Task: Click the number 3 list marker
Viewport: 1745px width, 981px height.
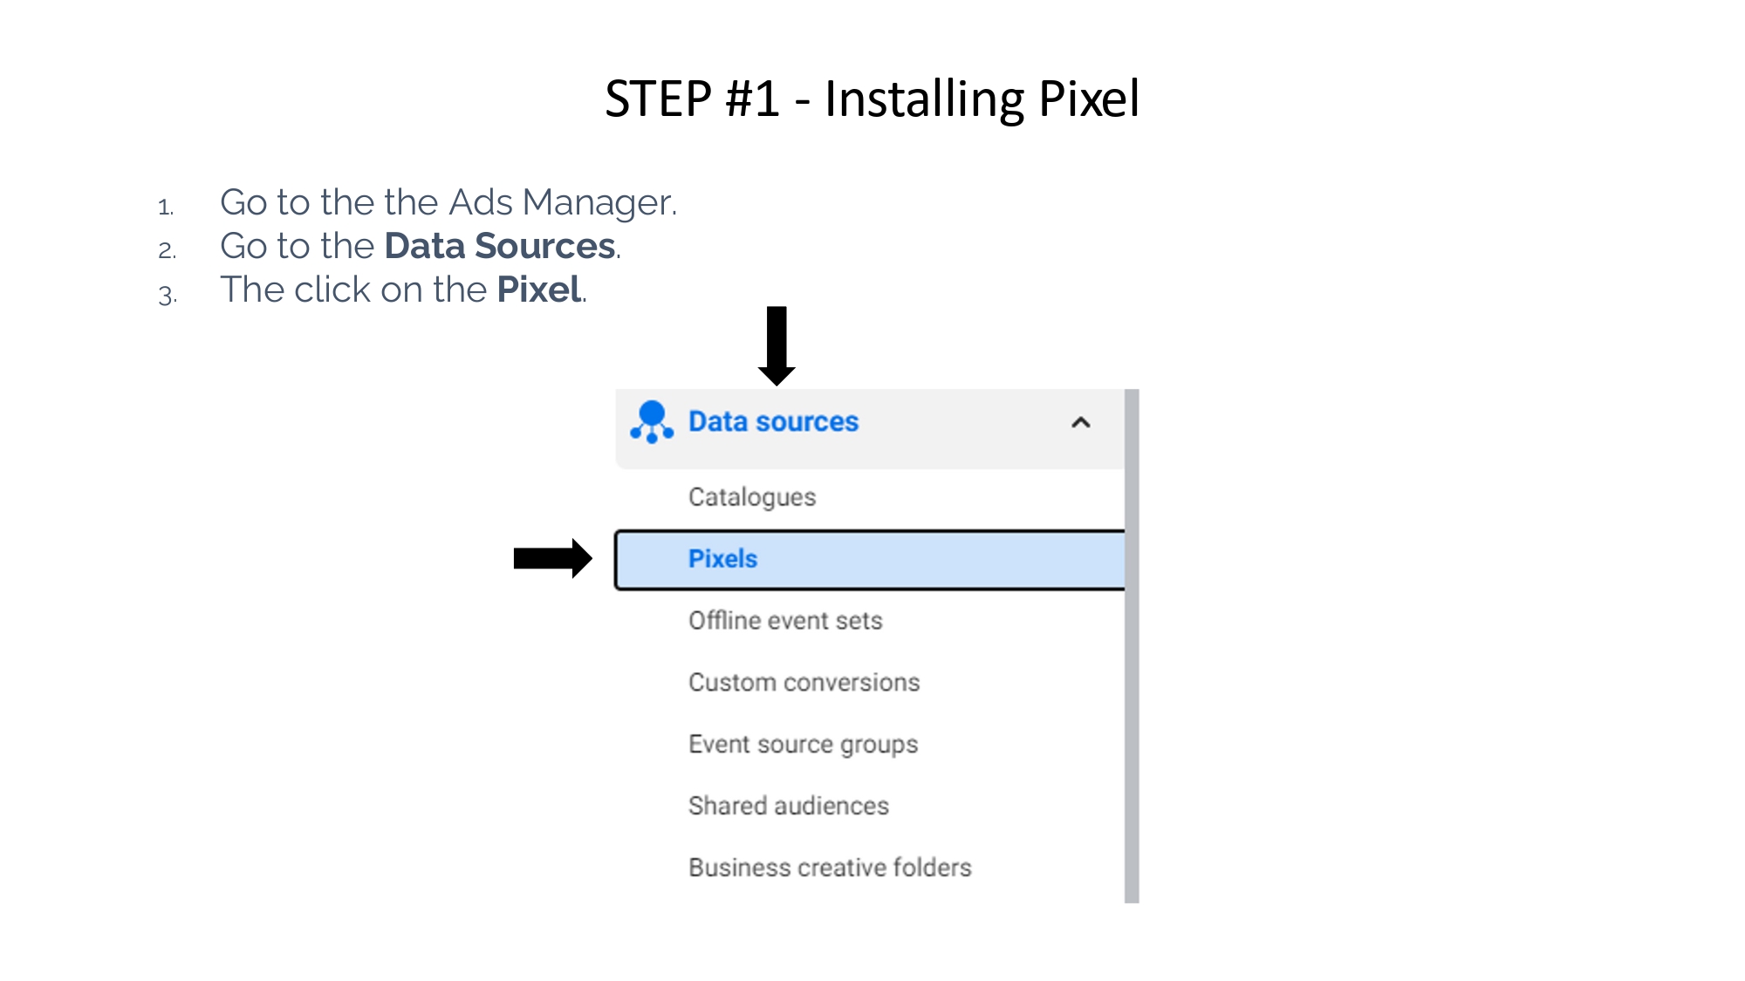Action: pos(167,296)
